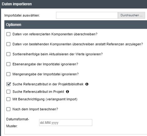Focus the Datumsformat-Muster input field
Screen dimensions: 147x136
point(66,123)
